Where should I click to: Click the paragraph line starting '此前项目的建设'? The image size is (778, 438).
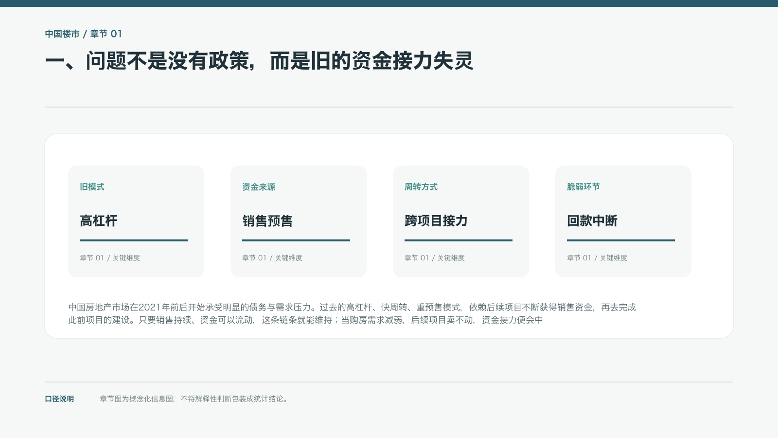coord(306,320)
